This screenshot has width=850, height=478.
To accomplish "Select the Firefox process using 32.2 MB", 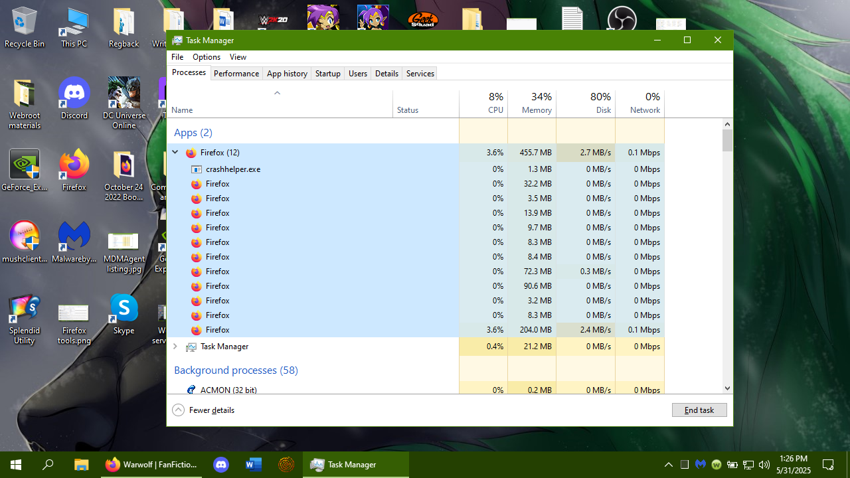I will click(416, 184).
